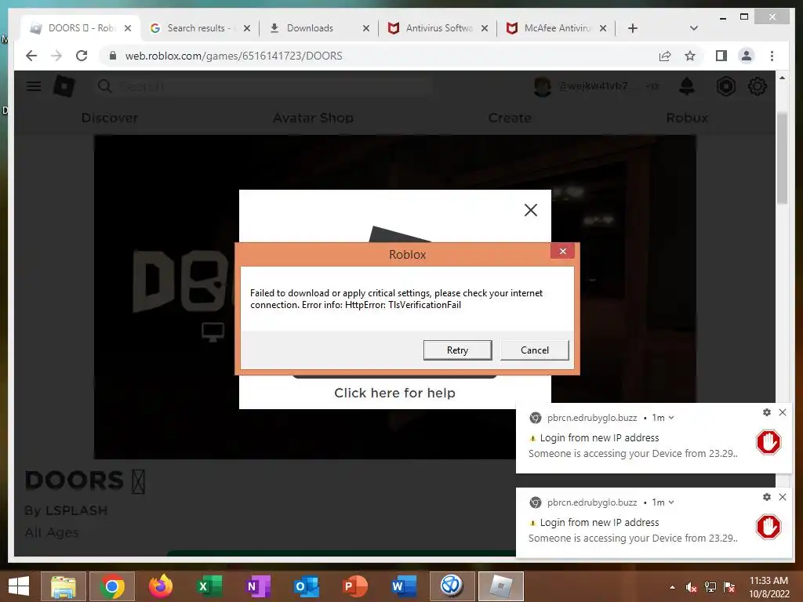The image size is (803, 602).
Task: Close the McAfee Antivirus tab
Action: (603, 28)
